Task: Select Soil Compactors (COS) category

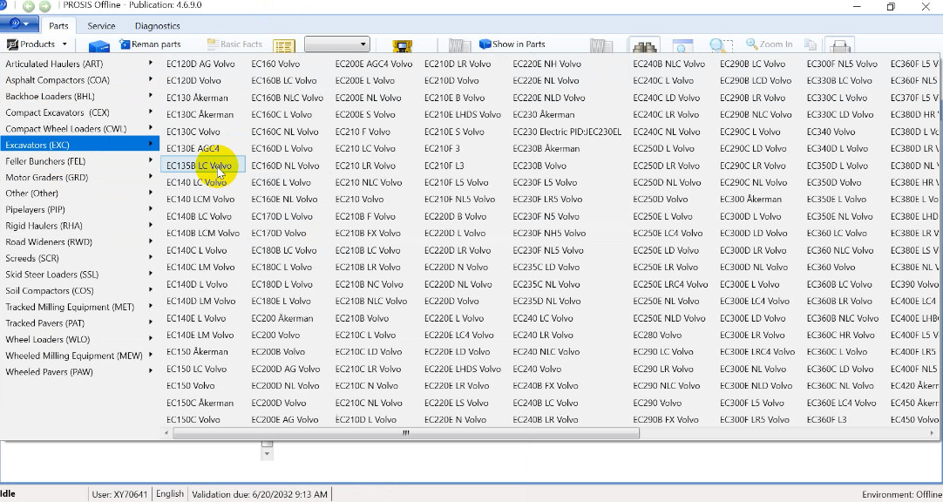Action: [79, 291]
